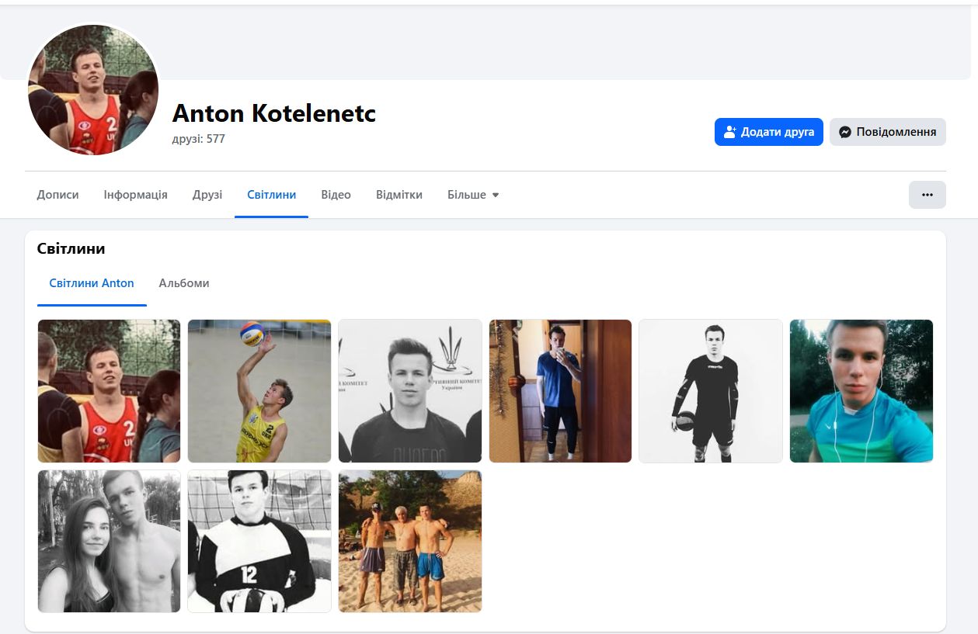Open the volleyball serve photo with ball
This screenshot has width=978, height=634.
pyautogui.click(x=259, y=391)
